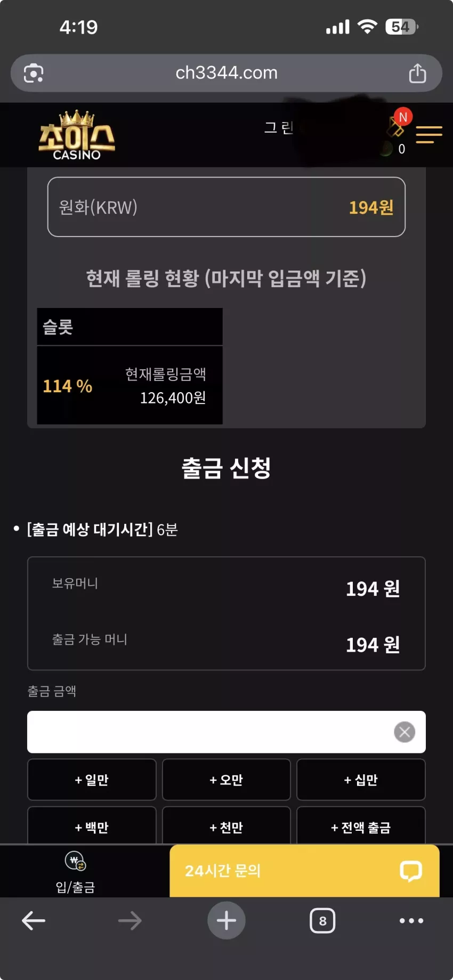Open the browser three-dot more menu

pos(411,920)
